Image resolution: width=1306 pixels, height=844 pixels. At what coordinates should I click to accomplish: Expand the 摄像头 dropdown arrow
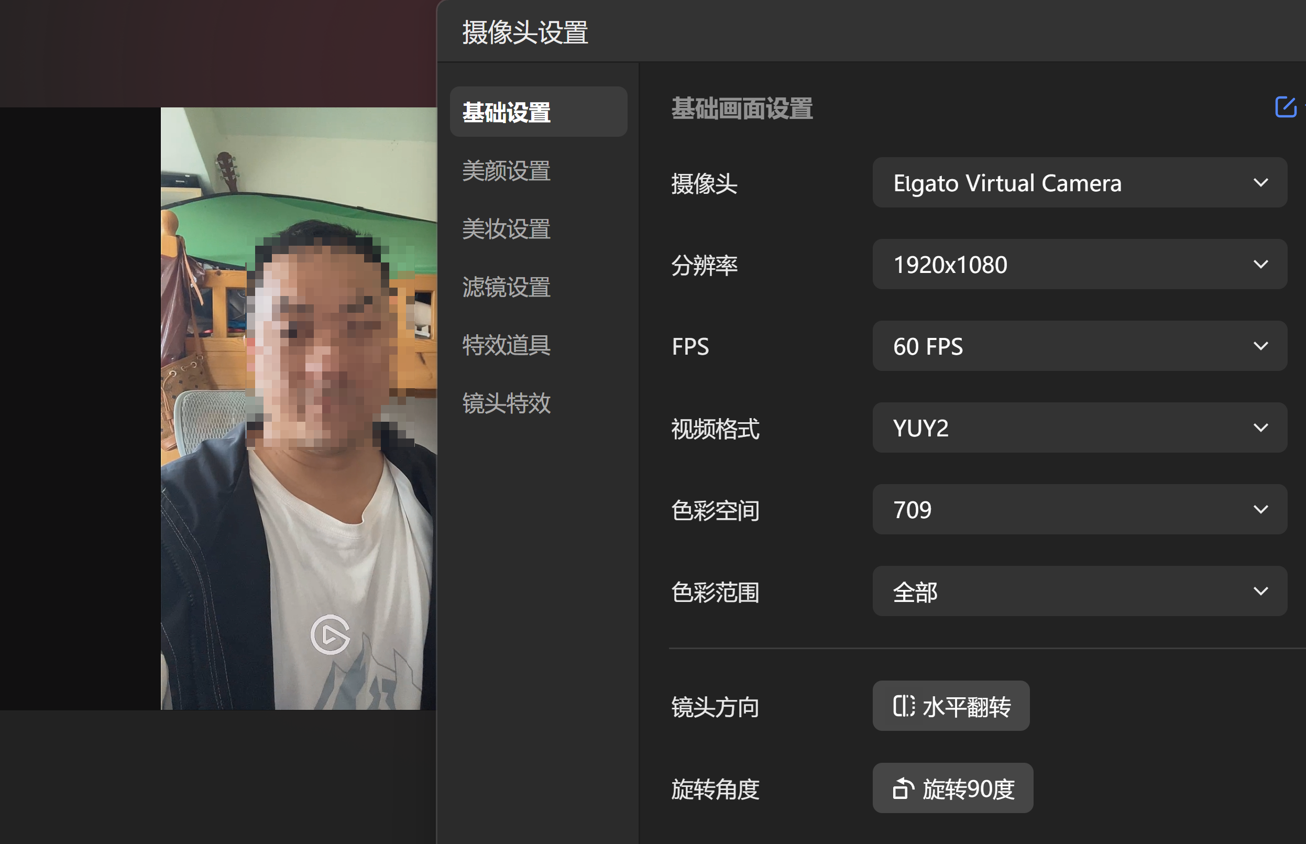(1260, 182)
